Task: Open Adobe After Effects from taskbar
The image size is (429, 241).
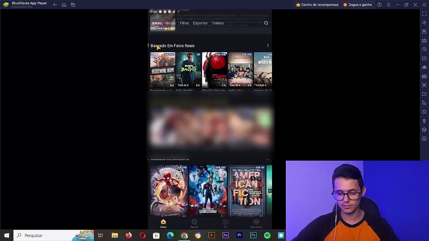Action: [226, 235]
